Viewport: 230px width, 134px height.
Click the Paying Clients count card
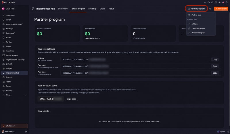[x=153, y=33]
